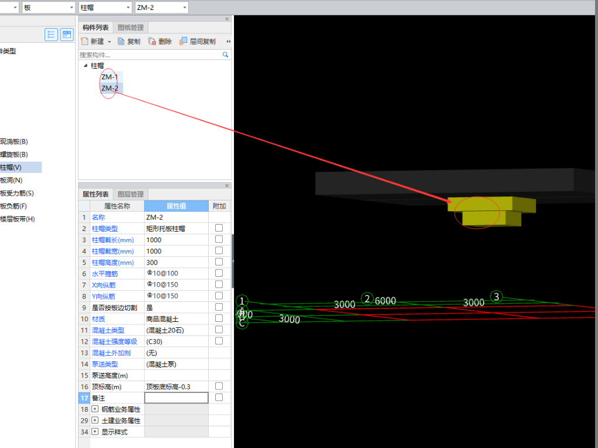Click the 水平箍筋 property name
The width and height of the screenshot is (598, 448).
(105, 274)
